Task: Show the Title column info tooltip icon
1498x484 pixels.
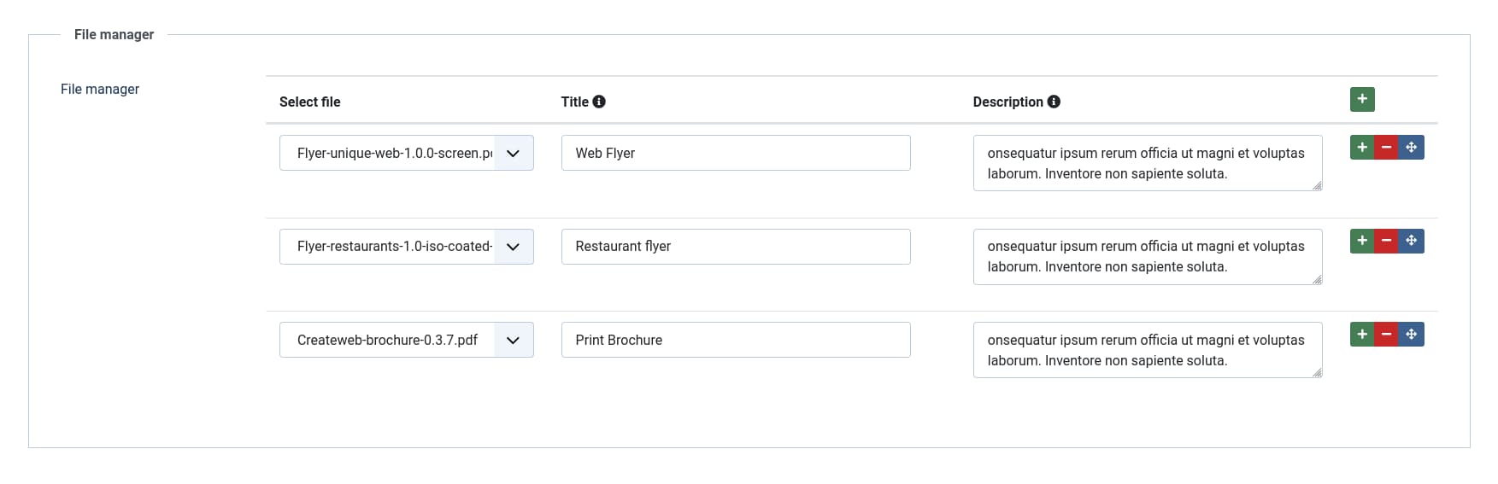Action: point(599,102)
